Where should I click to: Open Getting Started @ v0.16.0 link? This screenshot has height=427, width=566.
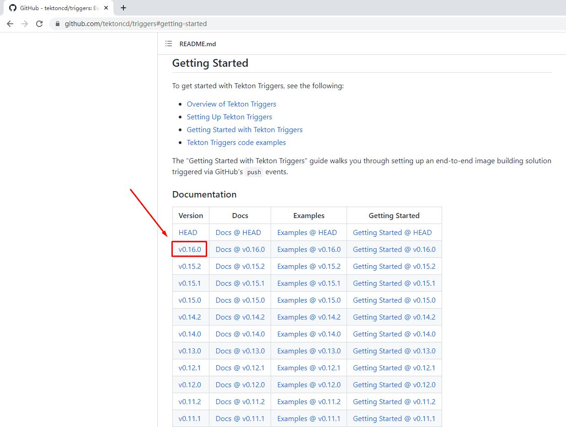(394, 250)
